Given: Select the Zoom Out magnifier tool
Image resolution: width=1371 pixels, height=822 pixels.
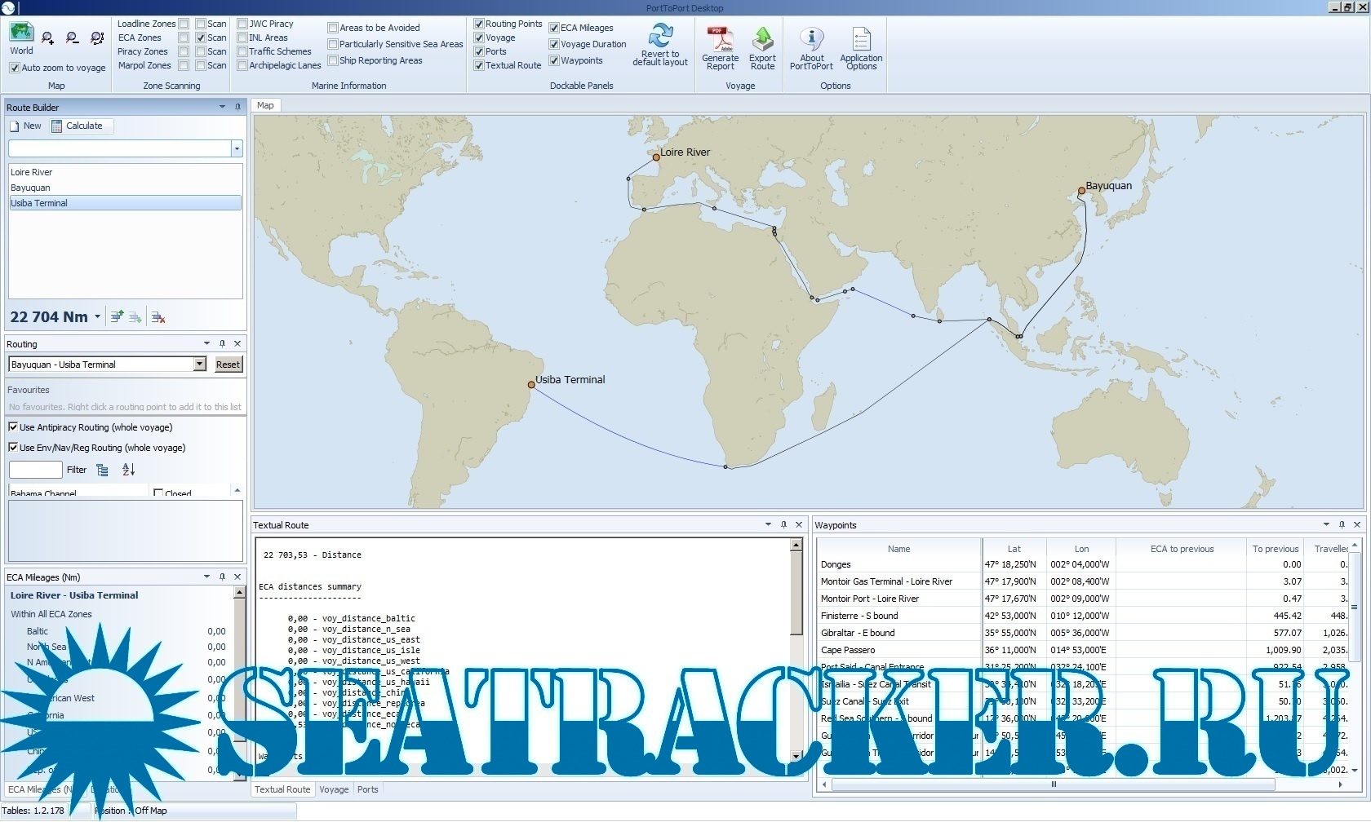Looking at the screenshot, I should pyautogui.click(x=72, y=38).
